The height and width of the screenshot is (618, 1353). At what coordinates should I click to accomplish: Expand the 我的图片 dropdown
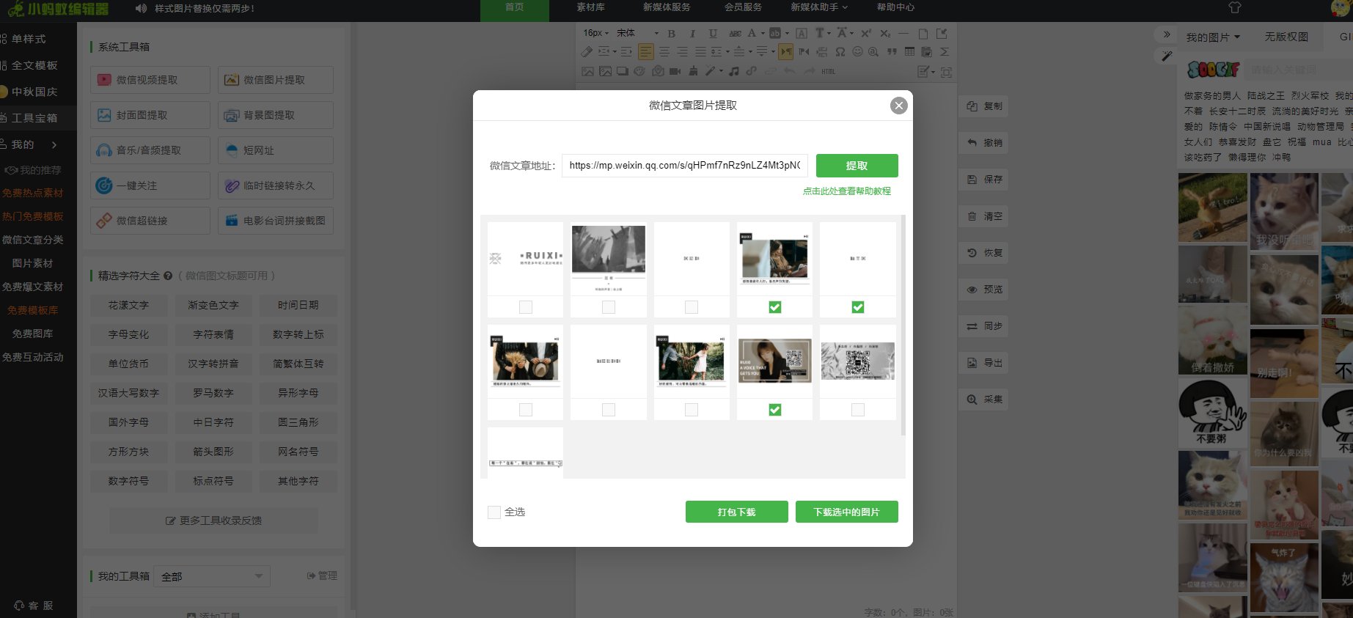point(1213,37)
